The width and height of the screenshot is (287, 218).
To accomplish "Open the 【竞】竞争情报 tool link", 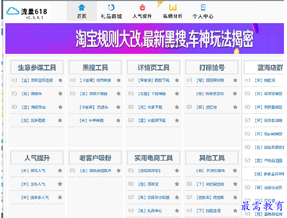I will click(x=33, y=121).
